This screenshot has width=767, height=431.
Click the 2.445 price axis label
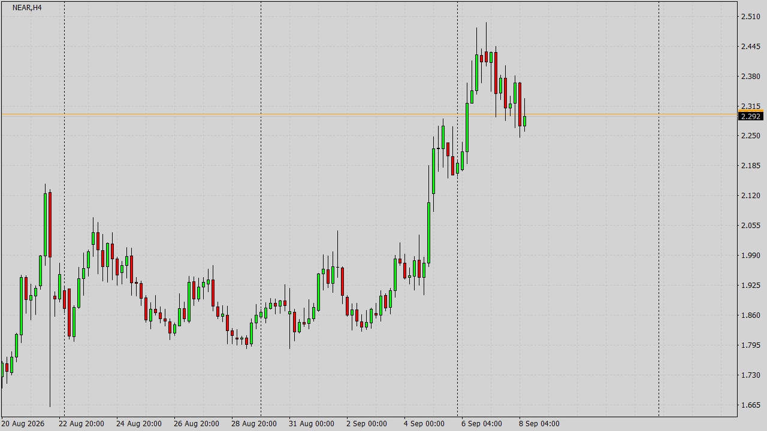click(750, 46)
